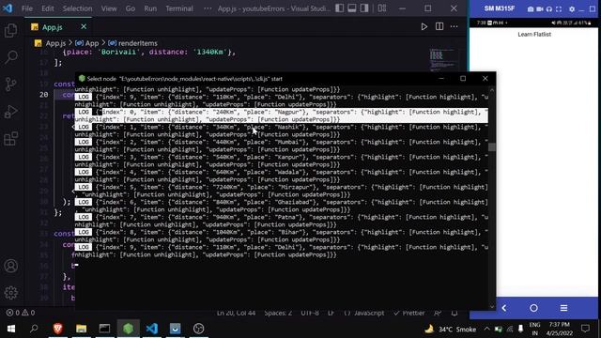Click the Learn Flatlist header text
The image size is (601, 338).
click(534, 34)
